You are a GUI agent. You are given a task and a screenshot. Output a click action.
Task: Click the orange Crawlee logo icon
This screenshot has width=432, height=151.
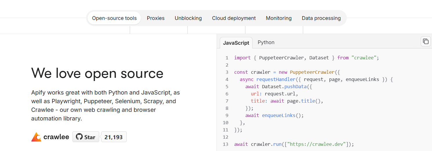[x=36, y=137]
